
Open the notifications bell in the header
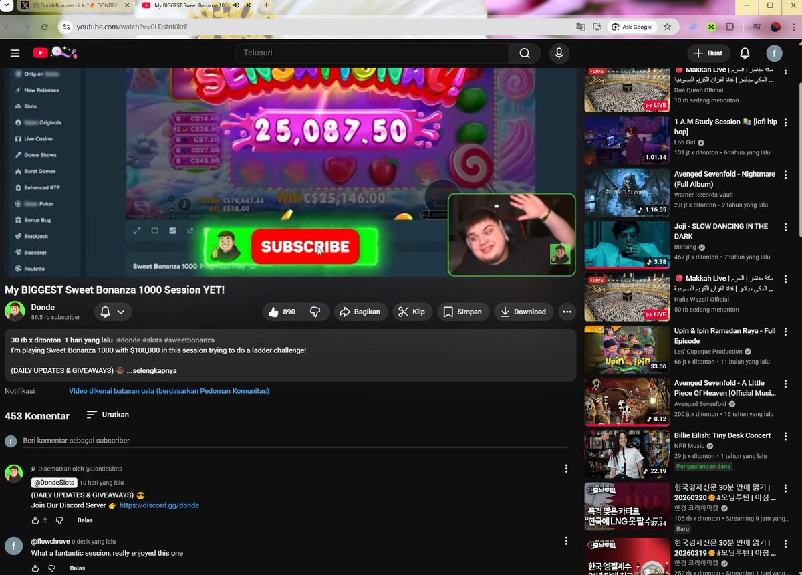745,53
